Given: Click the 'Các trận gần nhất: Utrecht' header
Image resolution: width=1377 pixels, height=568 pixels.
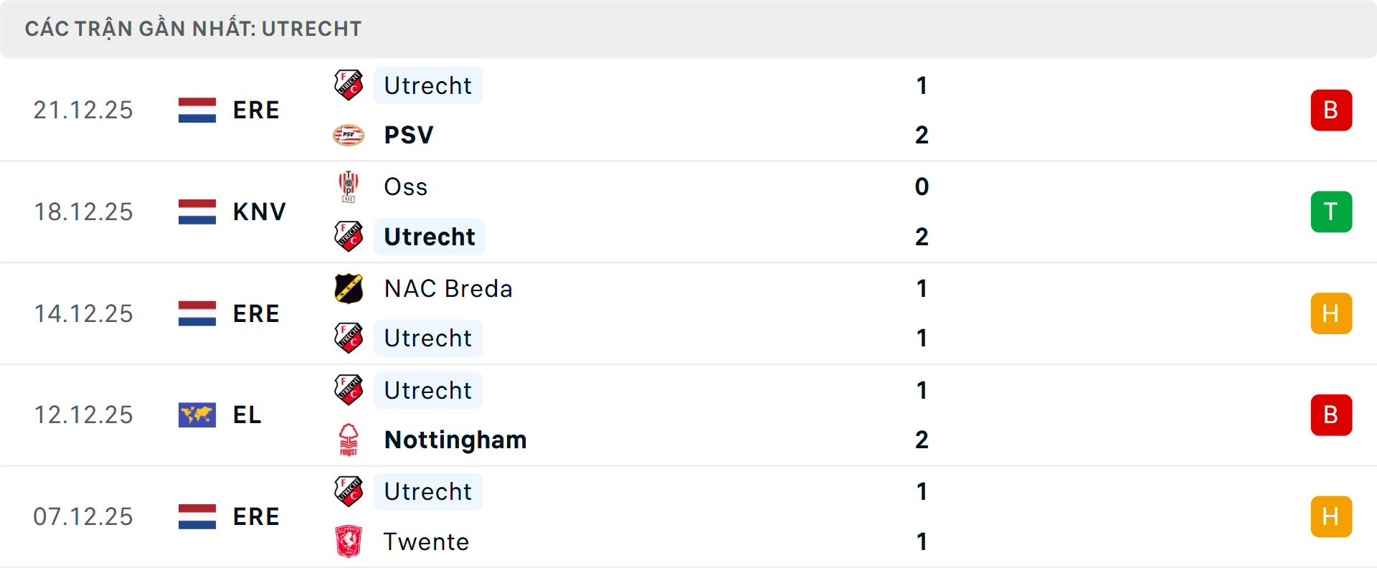Looking at the screenshot, I should [x=194, y=29].
